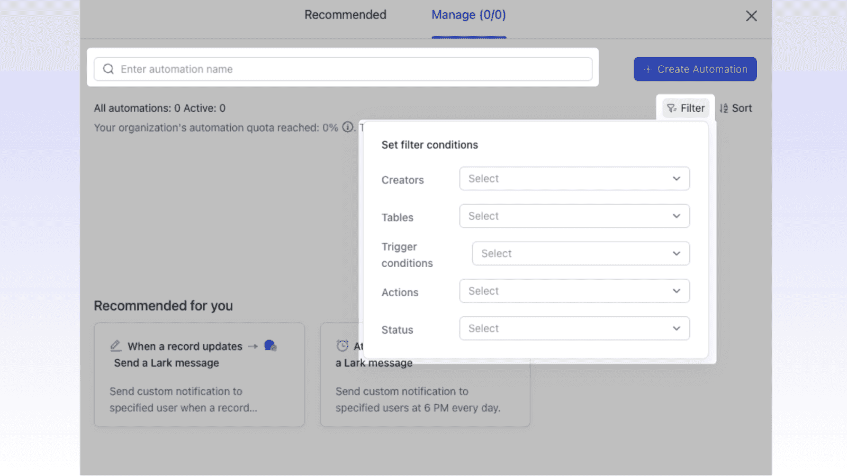
Task: Click the Create Automation button
Action: [x=695, y=69]
